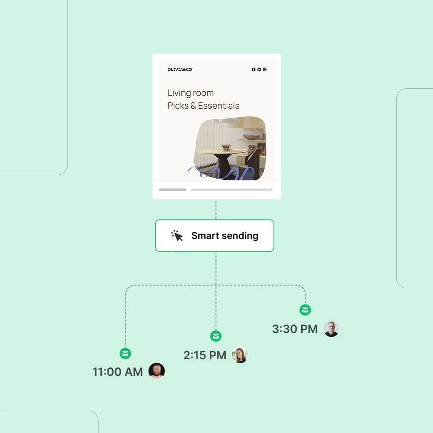Select the glasses man's avatar near 3:30 PM

pos(331,329)
